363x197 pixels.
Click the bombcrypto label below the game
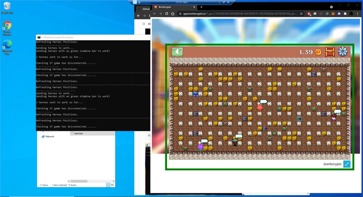pos(332,164)
